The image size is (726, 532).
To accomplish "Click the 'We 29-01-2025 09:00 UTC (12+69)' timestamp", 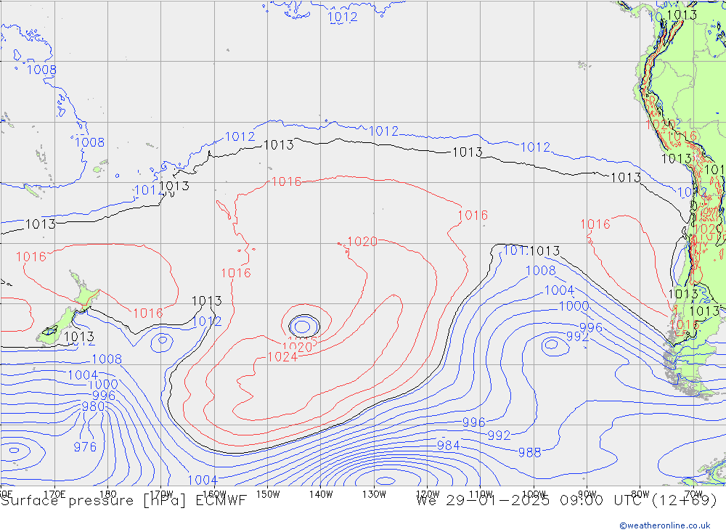I will (x=566, y=501).
